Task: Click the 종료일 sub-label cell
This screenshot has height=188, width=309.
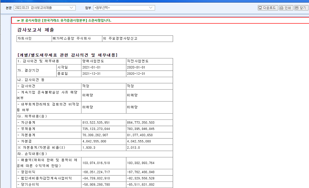Action: [x=69, y=74]
